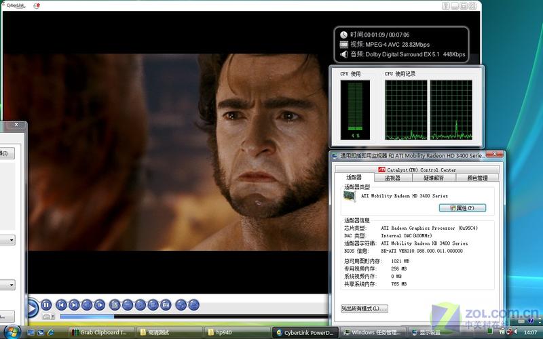The width and height of the screenshot is (543, 339).
Task: Switch to Grab Clipboard taskbar button
Action: 100,332
